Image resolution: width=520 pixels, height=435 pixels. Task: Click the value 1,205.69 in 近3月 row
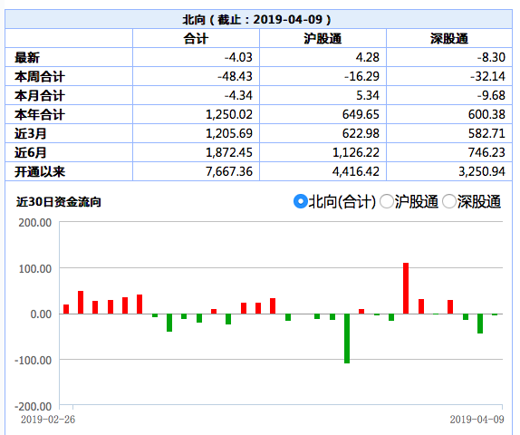229,133
